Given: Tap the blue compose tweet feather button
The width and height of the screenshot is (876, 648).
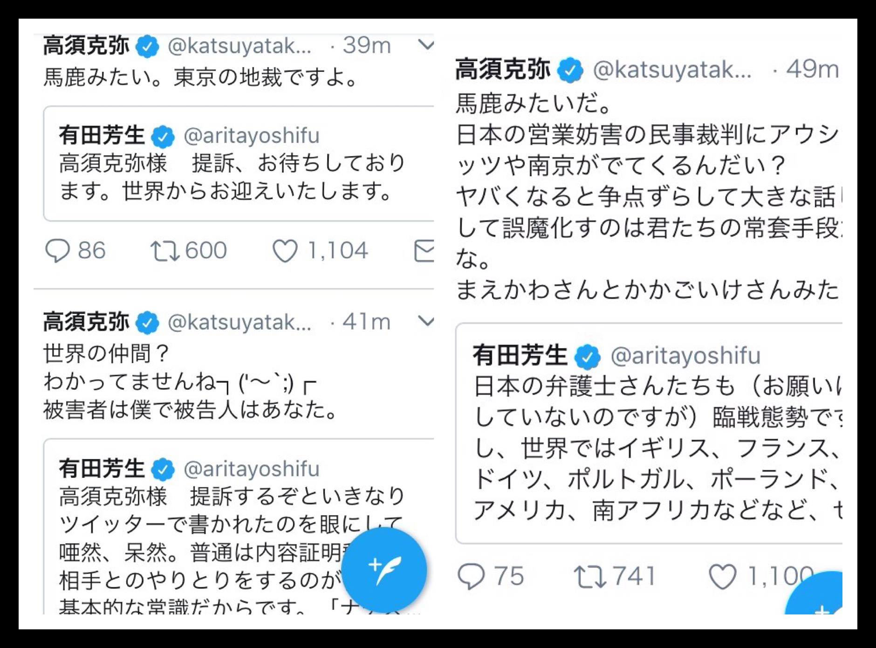Looking at the screenshot, I should tap(384, 570).
